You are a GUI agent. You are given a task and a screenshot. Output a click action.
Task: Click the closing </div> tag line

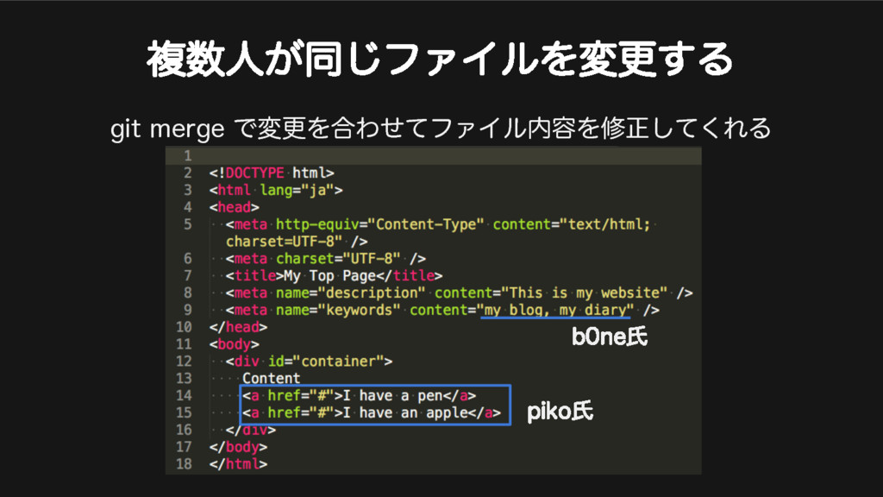tap(251, 430)
